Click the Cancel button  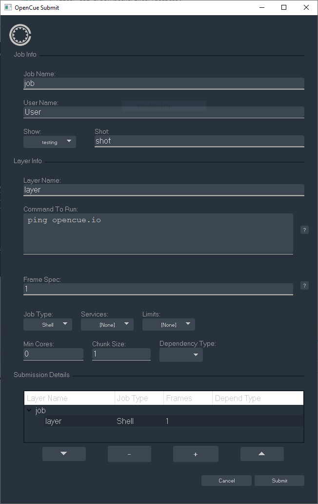point(226,481)
